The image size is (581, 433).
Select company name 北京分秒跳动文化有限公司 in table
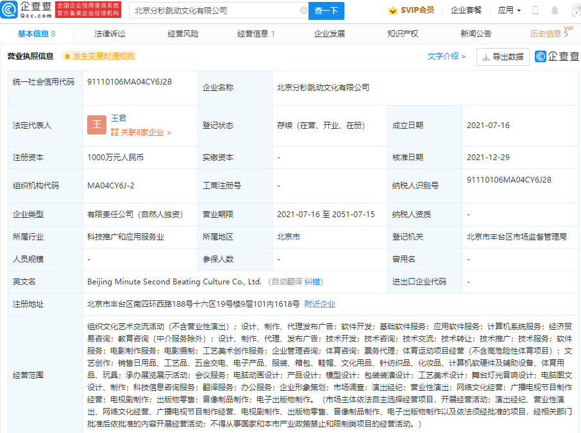(323, 88)
